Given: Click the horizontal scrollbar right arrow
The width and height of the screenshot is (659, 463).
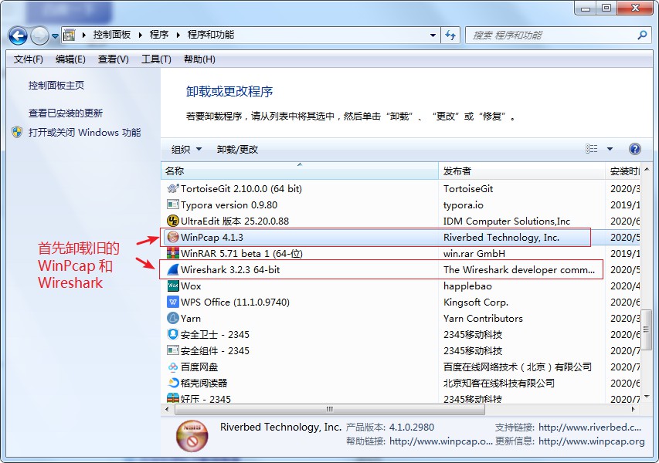Looking at the screenshot, I should pos(634,409).
